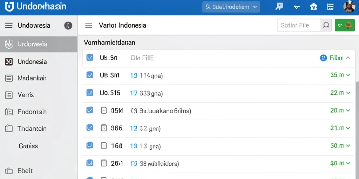Click the green action button at top right
359x179 pixels.
(x=345, y=25)
